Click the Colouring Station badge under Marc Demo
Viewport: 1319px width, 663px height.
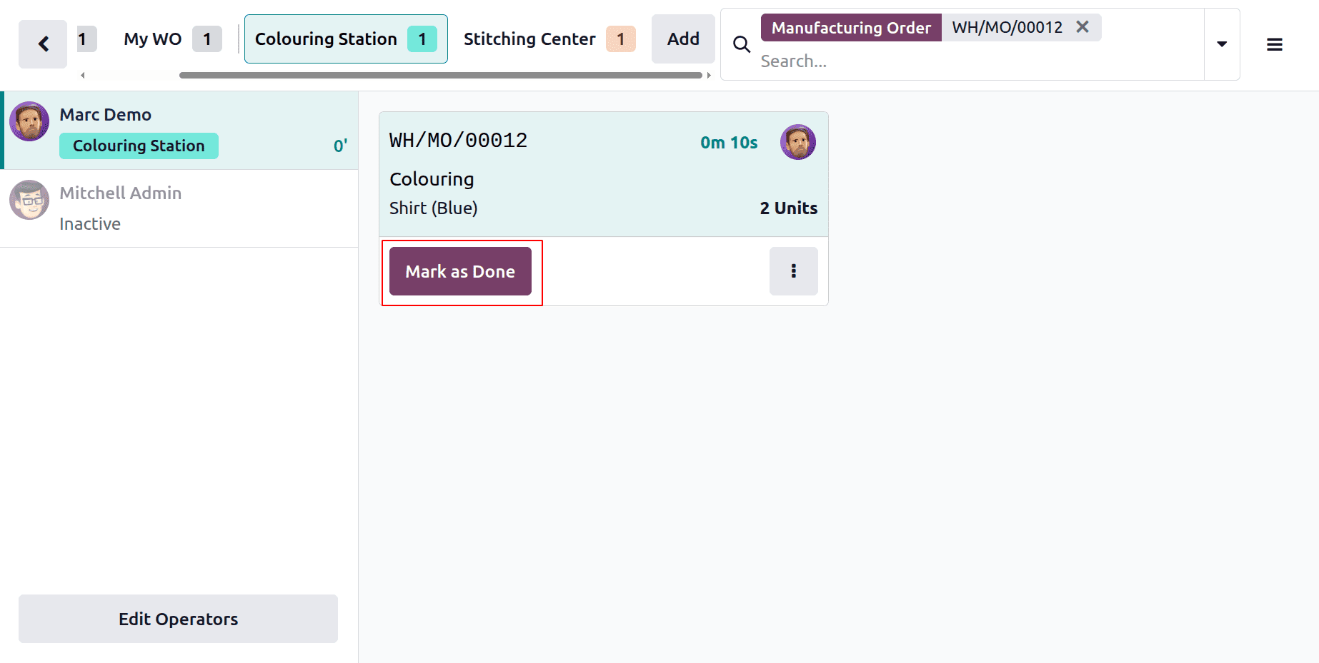pos(139,146)
